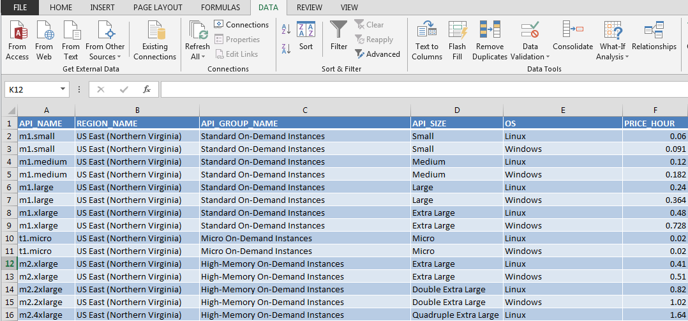Click the Connections button
The width and height of the screenshot is (688, 321).
[241, 25]
